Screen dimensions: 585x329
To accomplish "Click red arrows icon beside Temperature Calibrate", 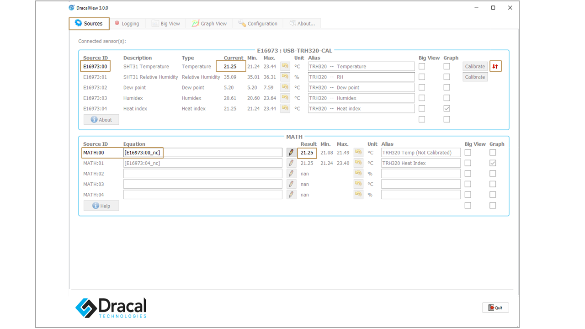I will (495, 66).
